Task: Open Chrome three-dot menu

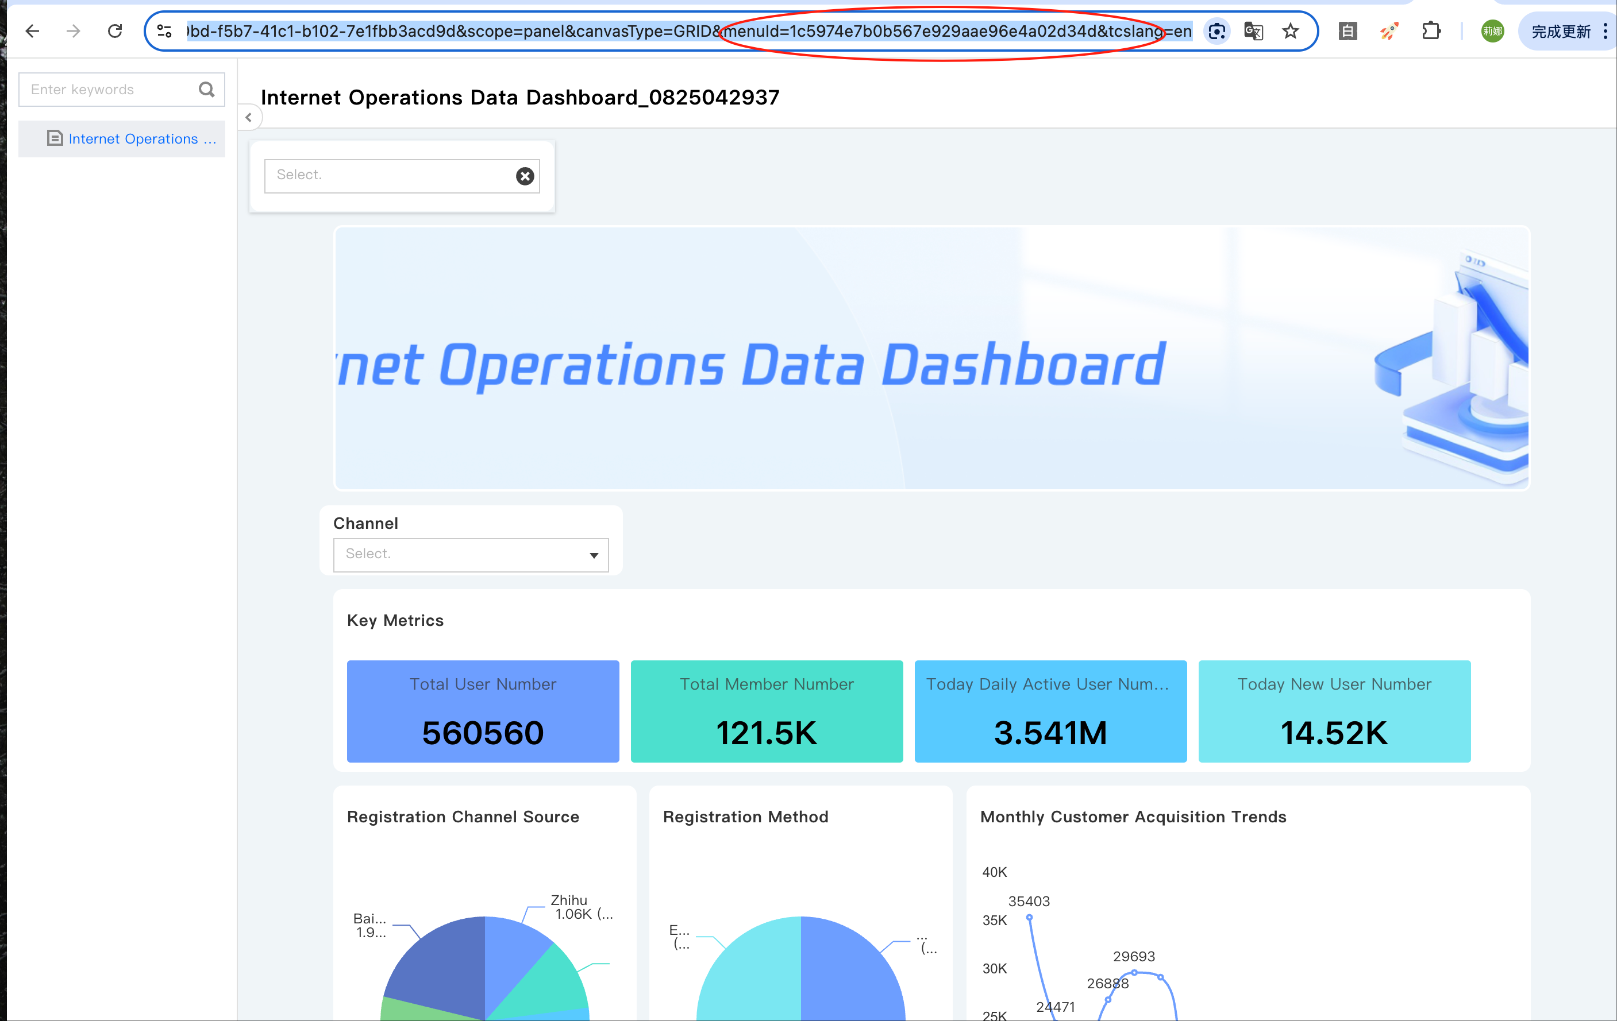Action: [1605, 31]
